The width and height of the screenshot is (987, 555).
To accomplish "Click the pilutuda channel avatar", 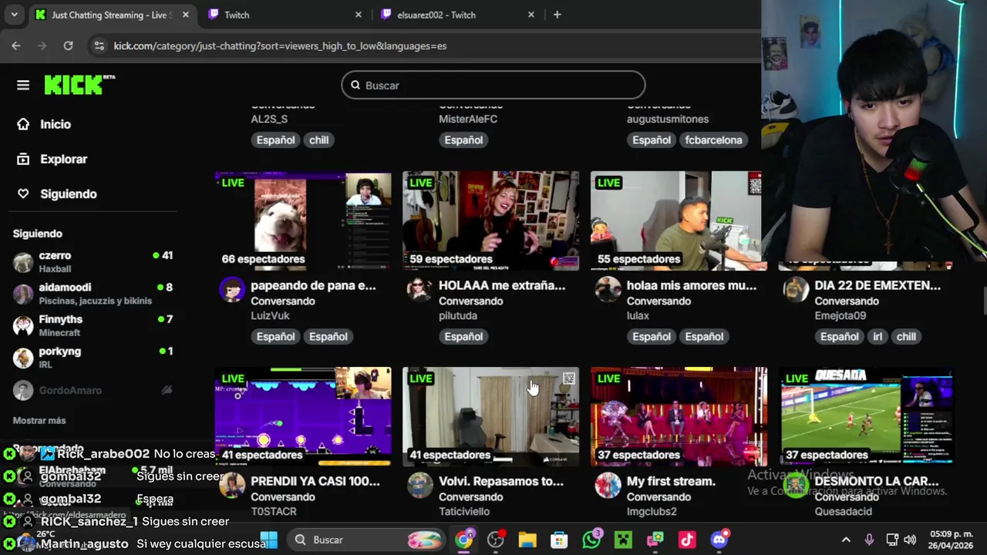I will (x=419, y=290).
